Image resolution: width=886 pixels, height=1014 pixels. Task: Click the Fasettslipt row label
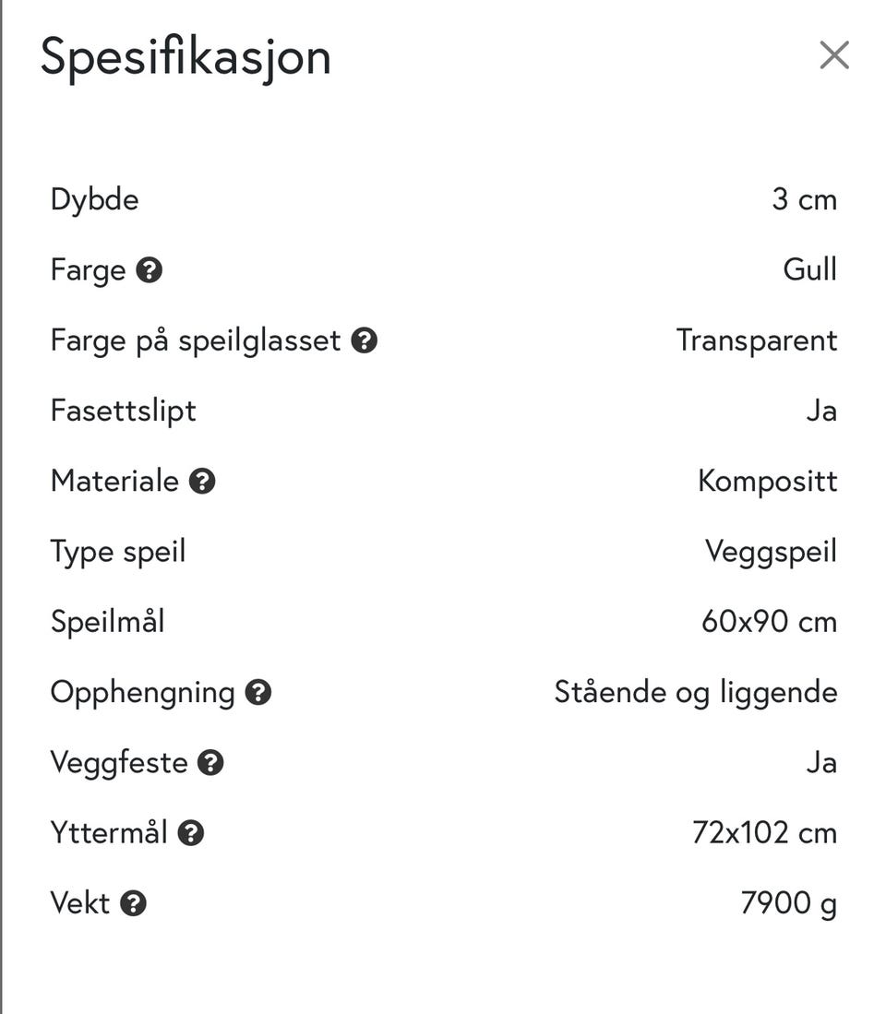click(124, 411)
